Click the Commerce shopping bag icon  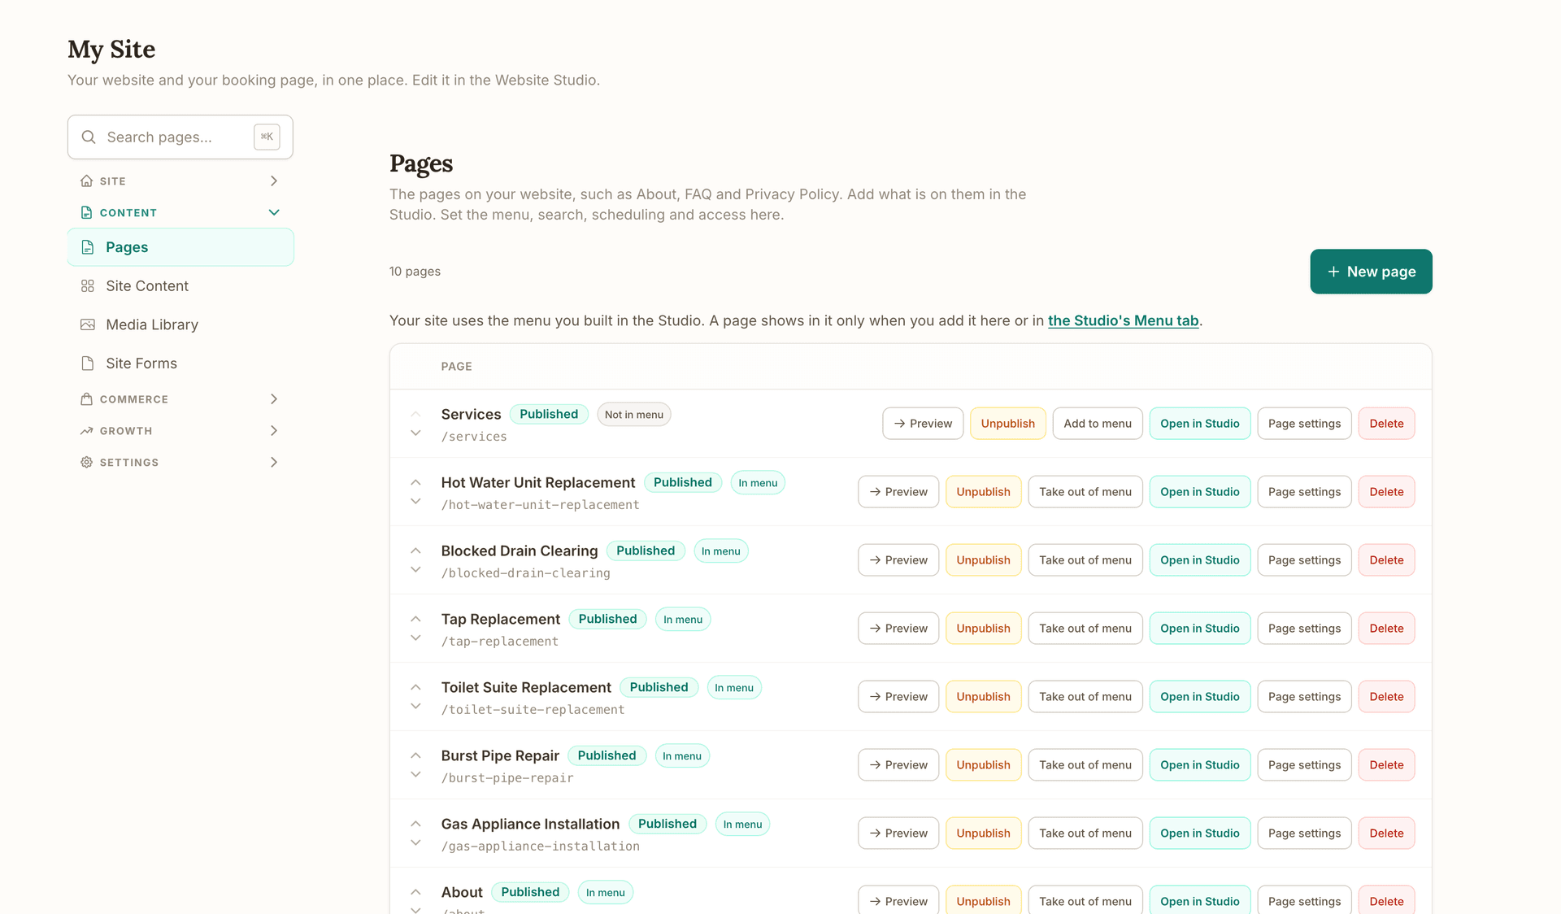click(x=87, y=398)
